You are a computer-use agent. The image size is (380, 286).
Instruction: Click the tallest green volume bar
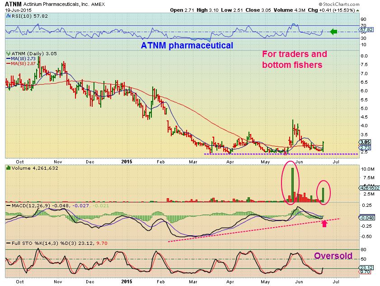292,185
